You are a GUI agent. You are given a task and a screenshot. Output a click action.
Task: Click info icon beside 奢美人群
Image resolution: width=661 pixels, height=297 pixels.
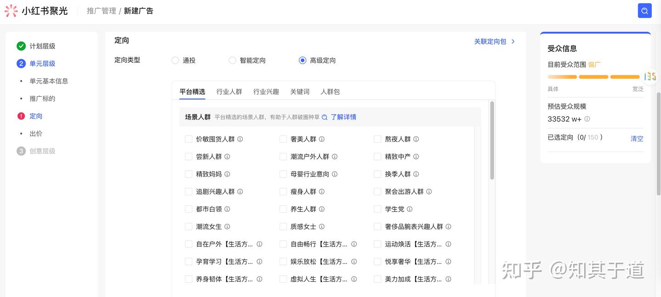coord(322,139)
